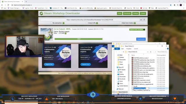The image size is (186, 104).
Task: Click the Steam Workshop URL input field
Action: (x=90, y=20)
